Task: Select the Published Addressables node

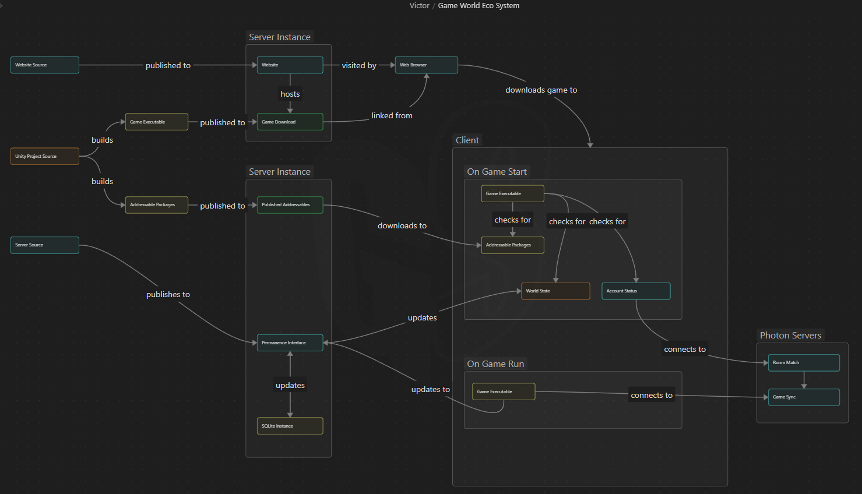Action: coord(290,205)
